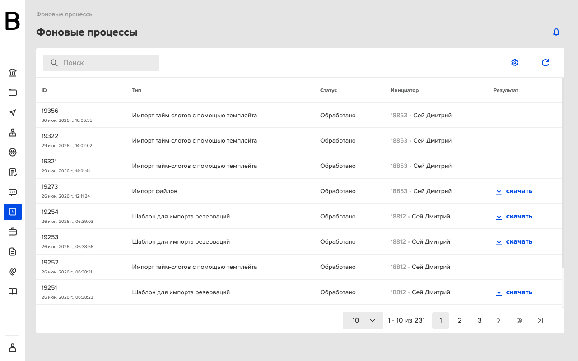This screenshot has height=361, width=578.
Task: Open the open-book sidebar section
Action: tap(13, 292)
